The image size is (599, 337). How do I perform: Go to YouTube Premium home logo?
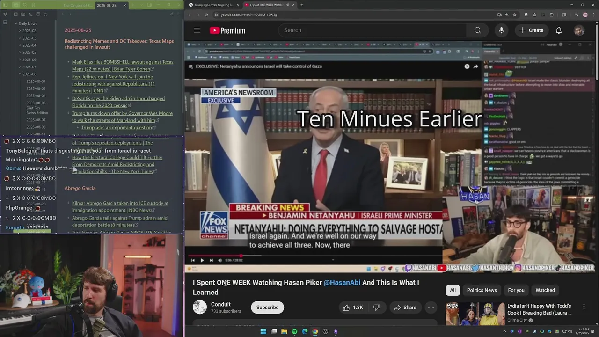coord(227,30)
